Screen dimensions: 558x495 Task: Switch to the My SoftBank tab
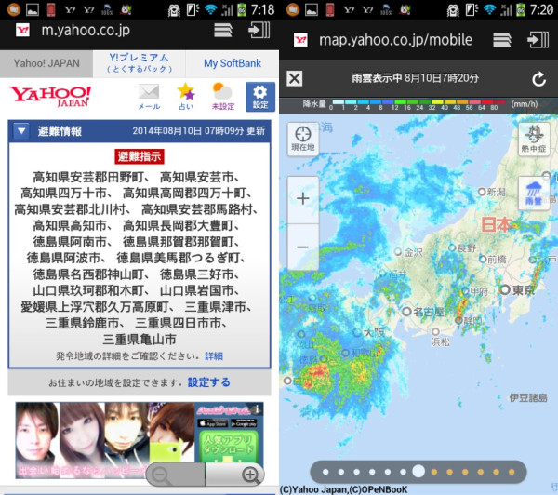232,63
